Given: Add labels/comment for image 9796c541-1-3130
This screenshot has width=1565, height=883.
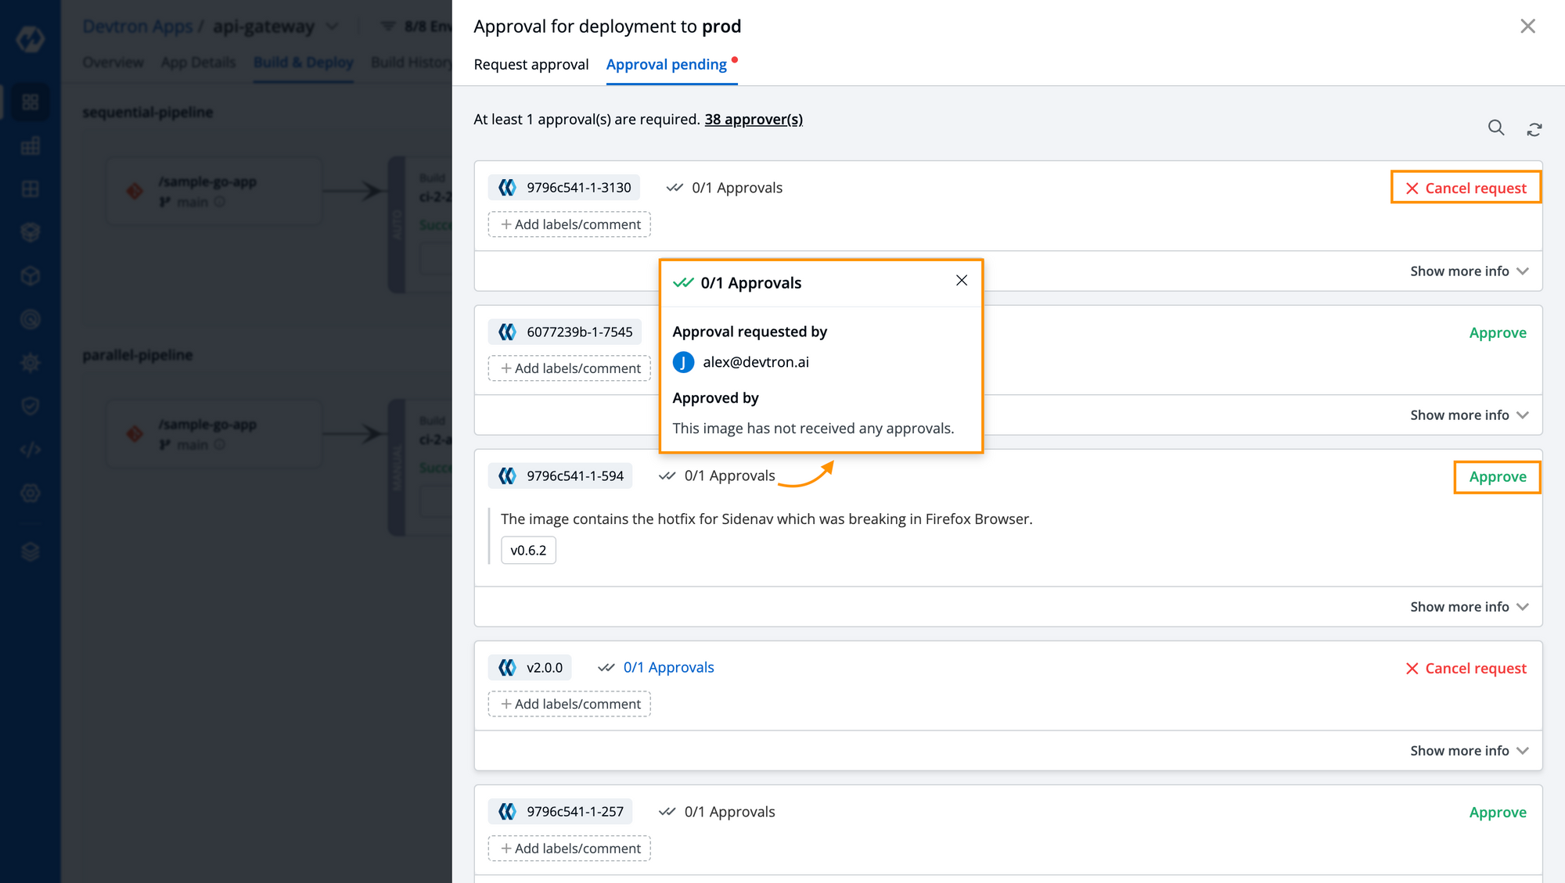Looking at the screenshot, I should 570,224.
